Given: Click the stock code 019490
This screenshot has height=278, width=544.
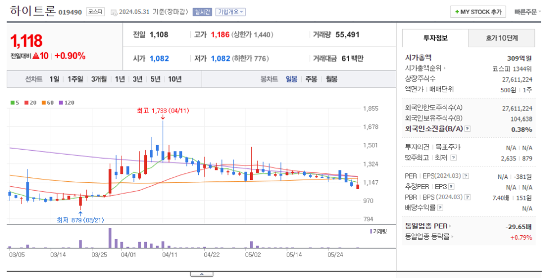Looking at the screenshot, I should (70, 12).
